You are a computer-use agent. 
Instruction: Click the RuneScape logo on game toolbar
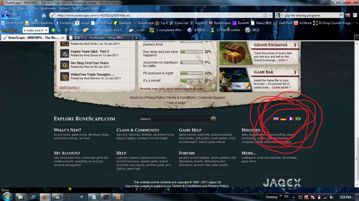tap(9, 30)
